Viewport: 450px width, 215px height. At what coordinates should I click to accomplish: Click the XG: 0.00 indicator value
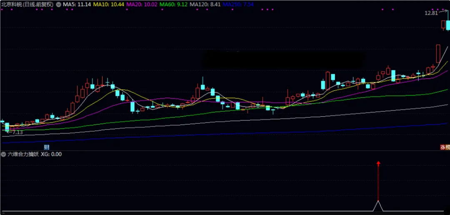tap(51, 154)
